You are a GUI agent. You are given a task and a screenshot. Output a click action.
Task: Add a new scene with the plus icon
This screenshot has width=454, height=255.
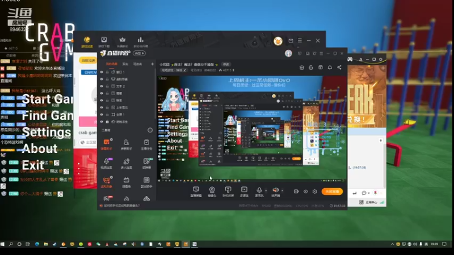[152, 64]
